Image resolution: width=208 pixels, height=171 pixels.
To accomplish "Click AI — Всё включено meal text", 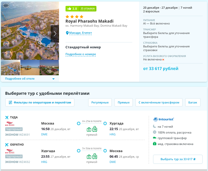I will pos(156,24).
